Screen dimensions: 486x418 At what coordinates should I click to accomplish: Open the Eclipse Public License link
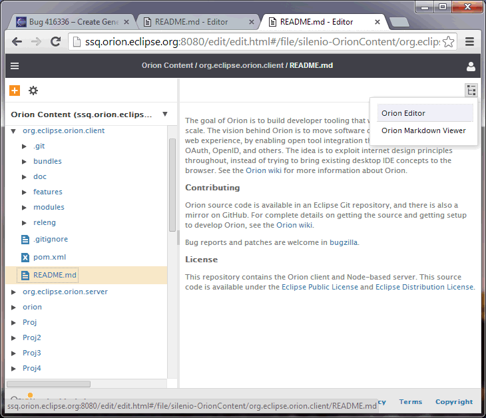[x=320, y=287]
